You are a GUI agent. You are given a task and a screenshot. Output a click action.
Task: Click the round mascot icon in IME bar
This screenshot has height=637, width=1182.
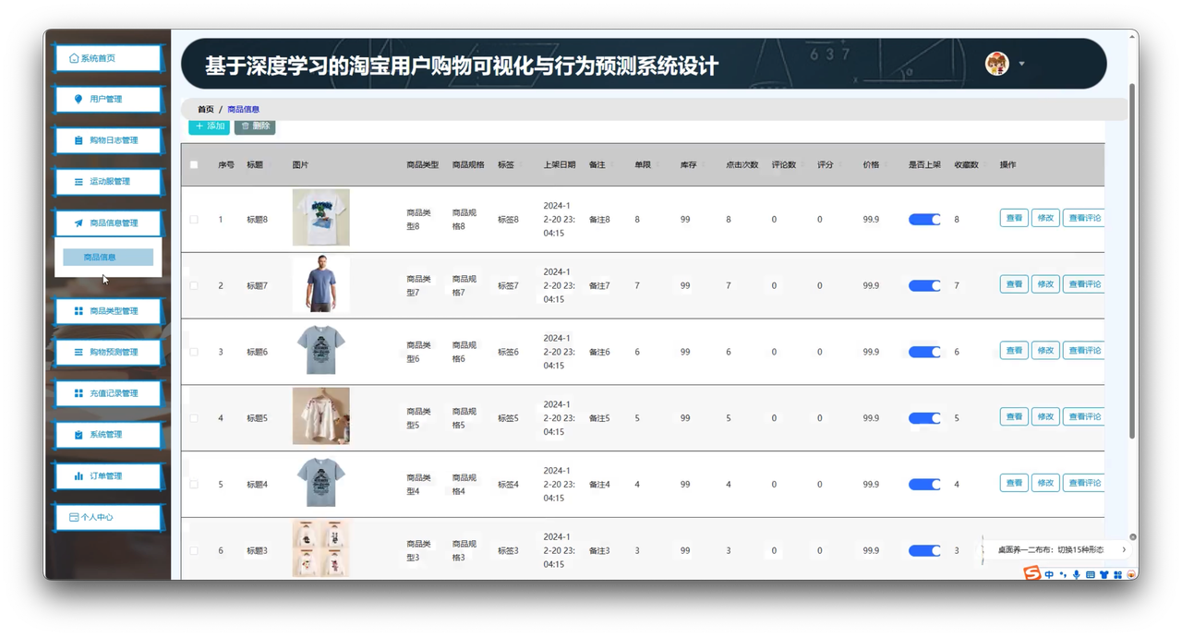pos(1131,574)
